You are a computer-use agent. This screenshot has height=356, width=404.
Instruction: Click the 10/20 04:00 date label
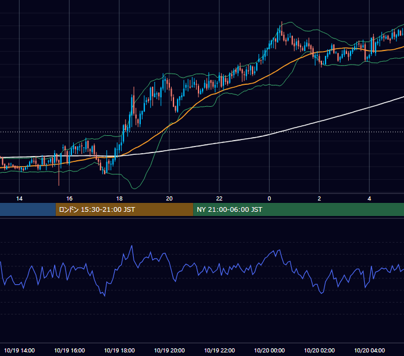click(369, 350)
